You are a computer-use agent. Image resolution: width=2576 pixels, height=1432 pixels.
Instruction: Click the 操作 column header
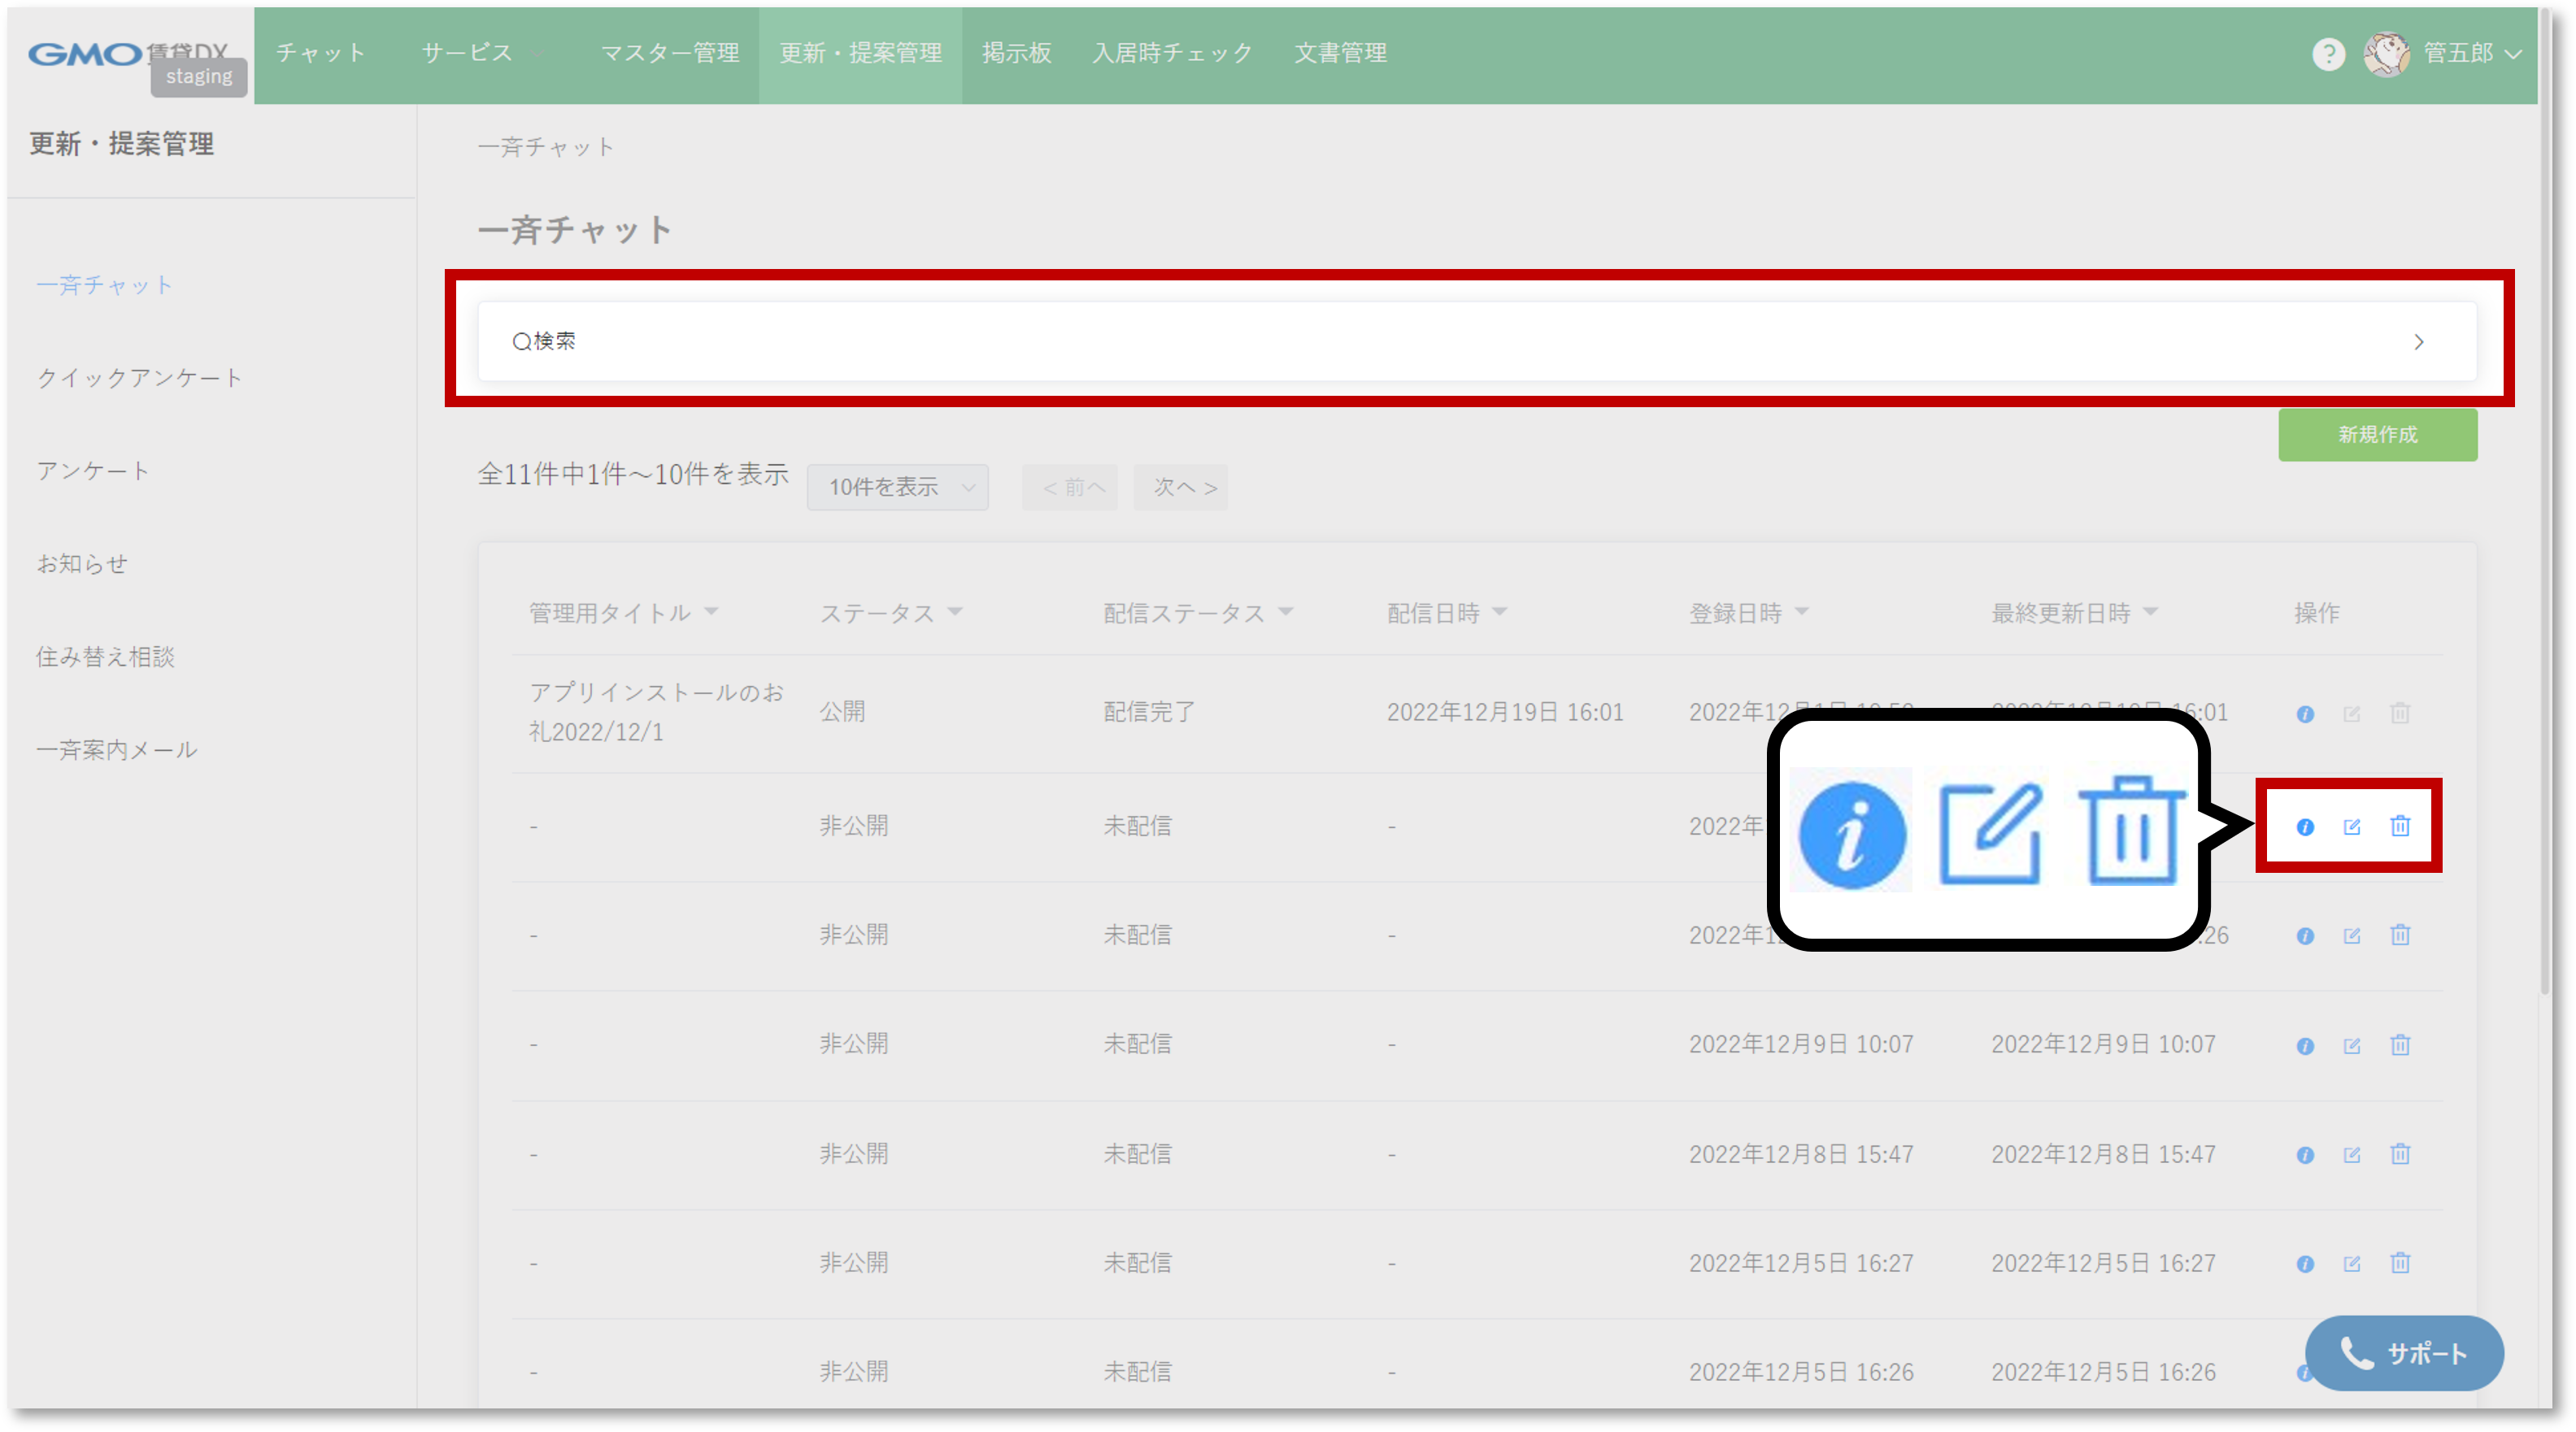[x=2316, y=613]
